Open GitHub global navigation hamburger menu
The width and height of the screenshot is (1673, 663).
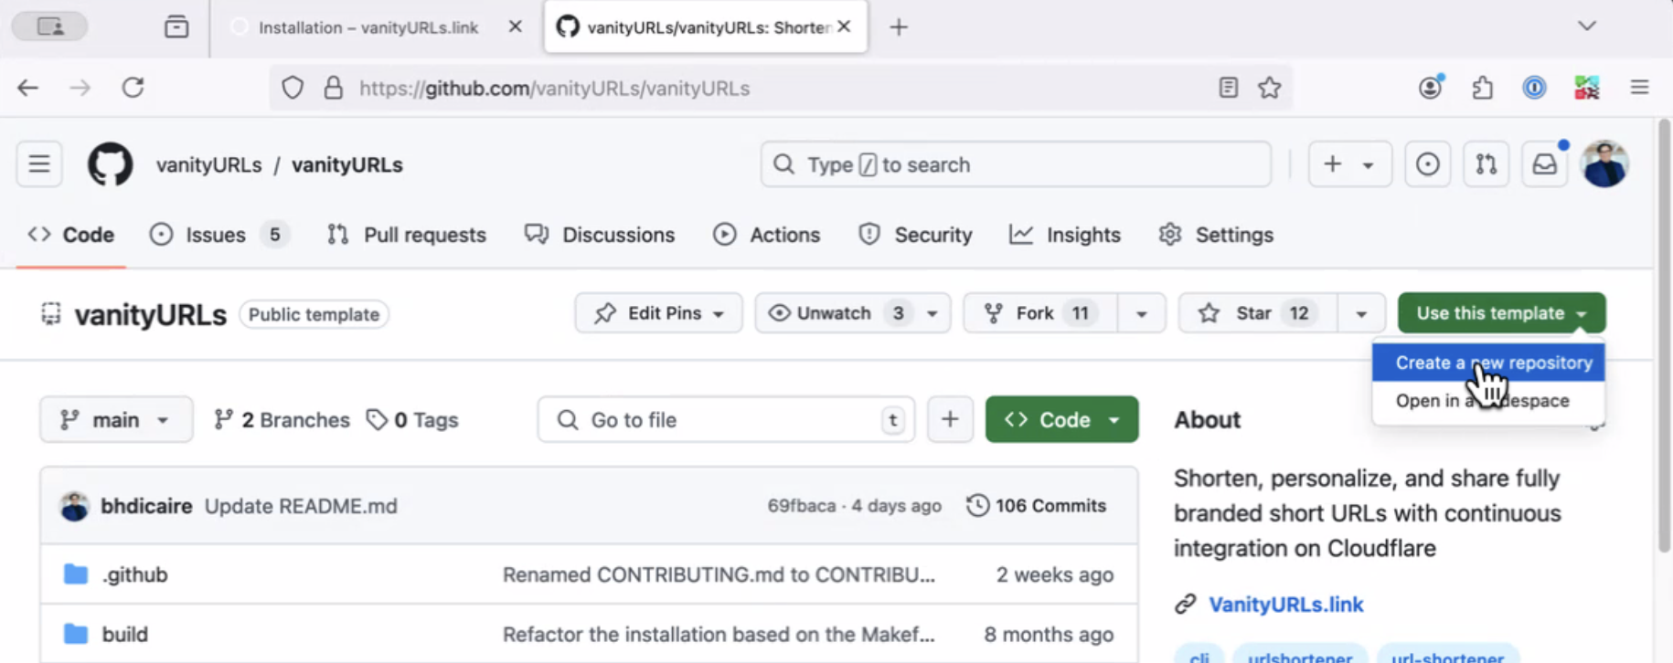click(39, 164)
